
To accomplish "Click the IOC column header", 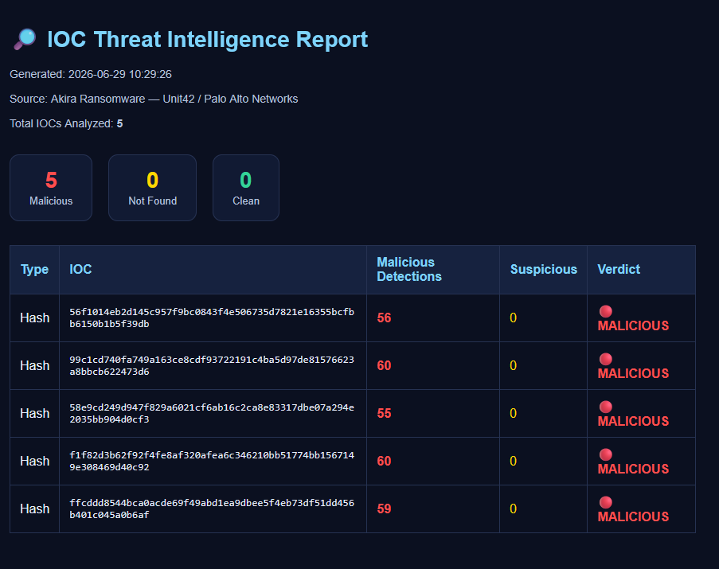I will point(213,270).
